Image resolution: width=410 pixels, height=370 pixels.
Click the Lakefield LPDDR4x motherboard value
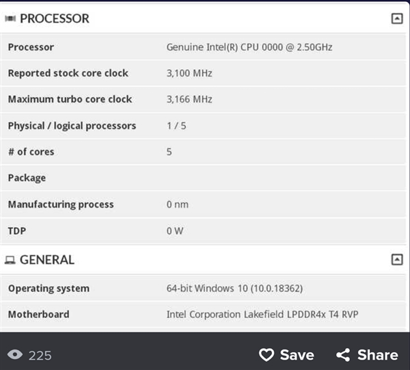click(262, 315)
